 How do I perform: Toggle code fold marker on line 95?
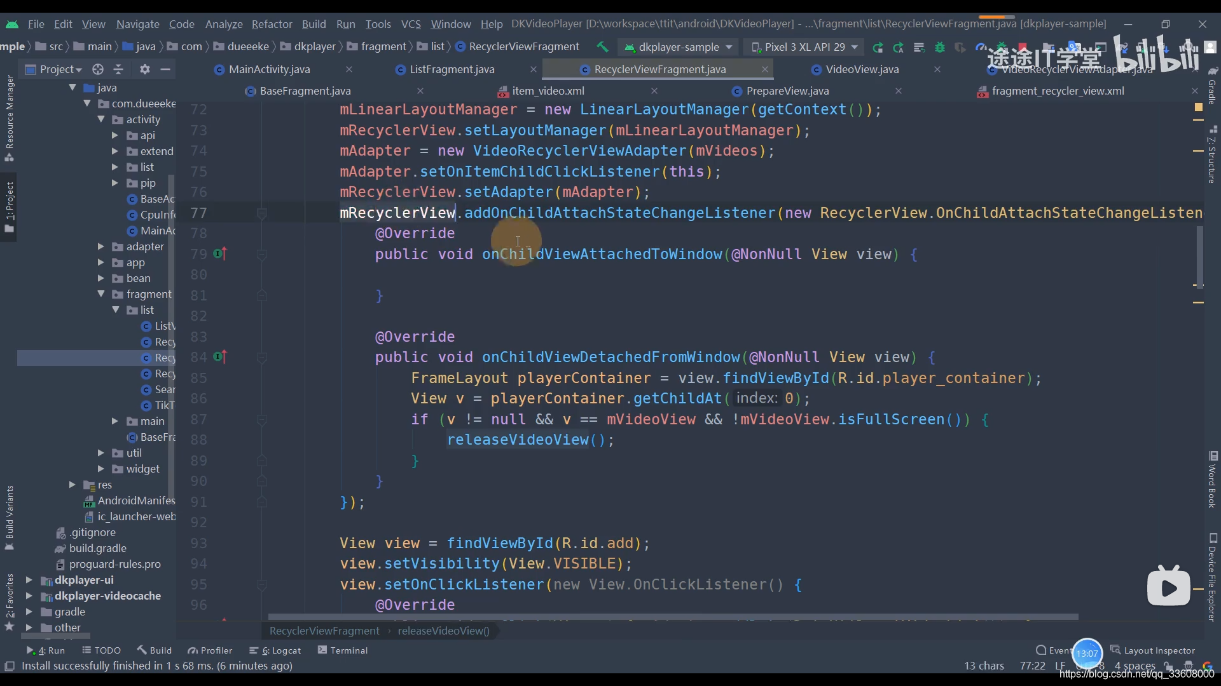pyautogui.click(x=261, y=584)
